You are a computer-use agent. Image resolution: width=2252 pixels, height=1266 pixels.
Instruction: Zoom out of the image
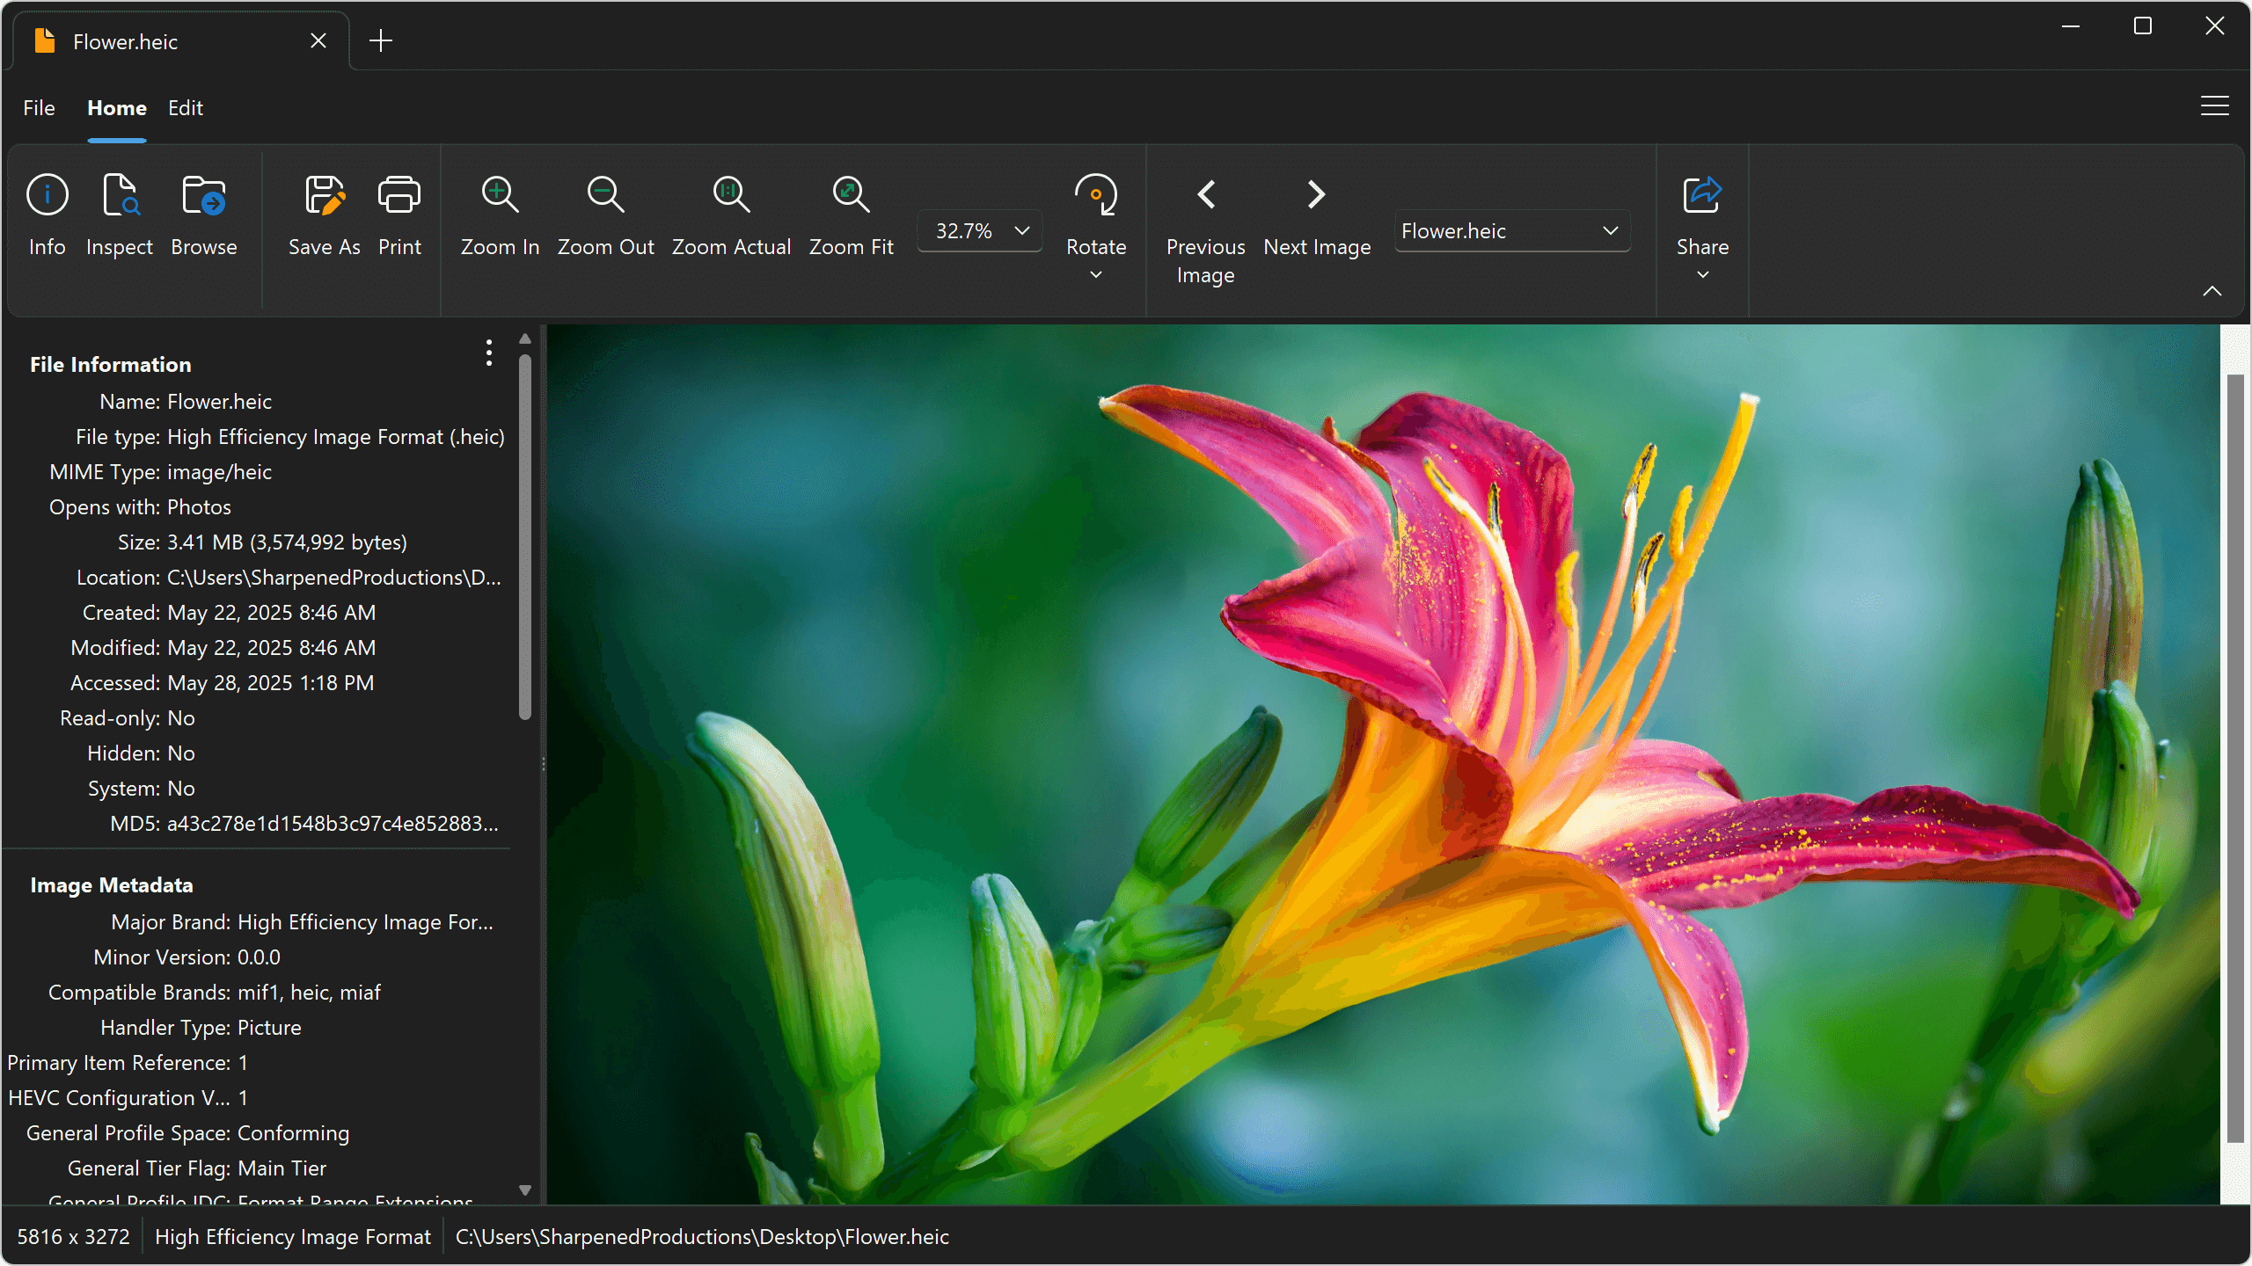(605, 215)
